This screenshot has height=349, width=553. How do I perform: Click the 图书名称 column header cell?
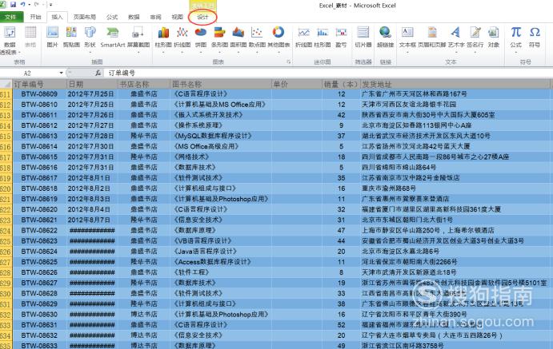[220, 85]
